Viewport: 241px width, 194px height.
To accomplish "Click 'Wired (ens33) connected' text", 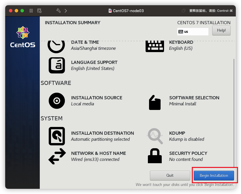I will click(95, 159).
